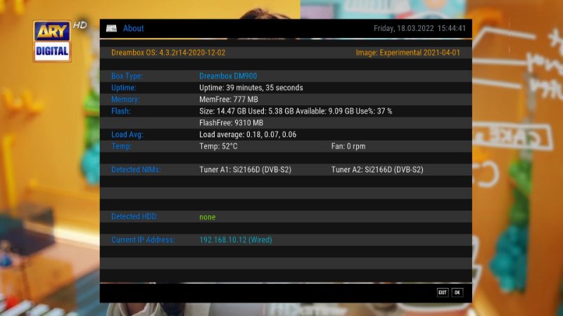563x316 pixels.
Task: Click the FlashFree 9310 MB value
Action: 231,123
